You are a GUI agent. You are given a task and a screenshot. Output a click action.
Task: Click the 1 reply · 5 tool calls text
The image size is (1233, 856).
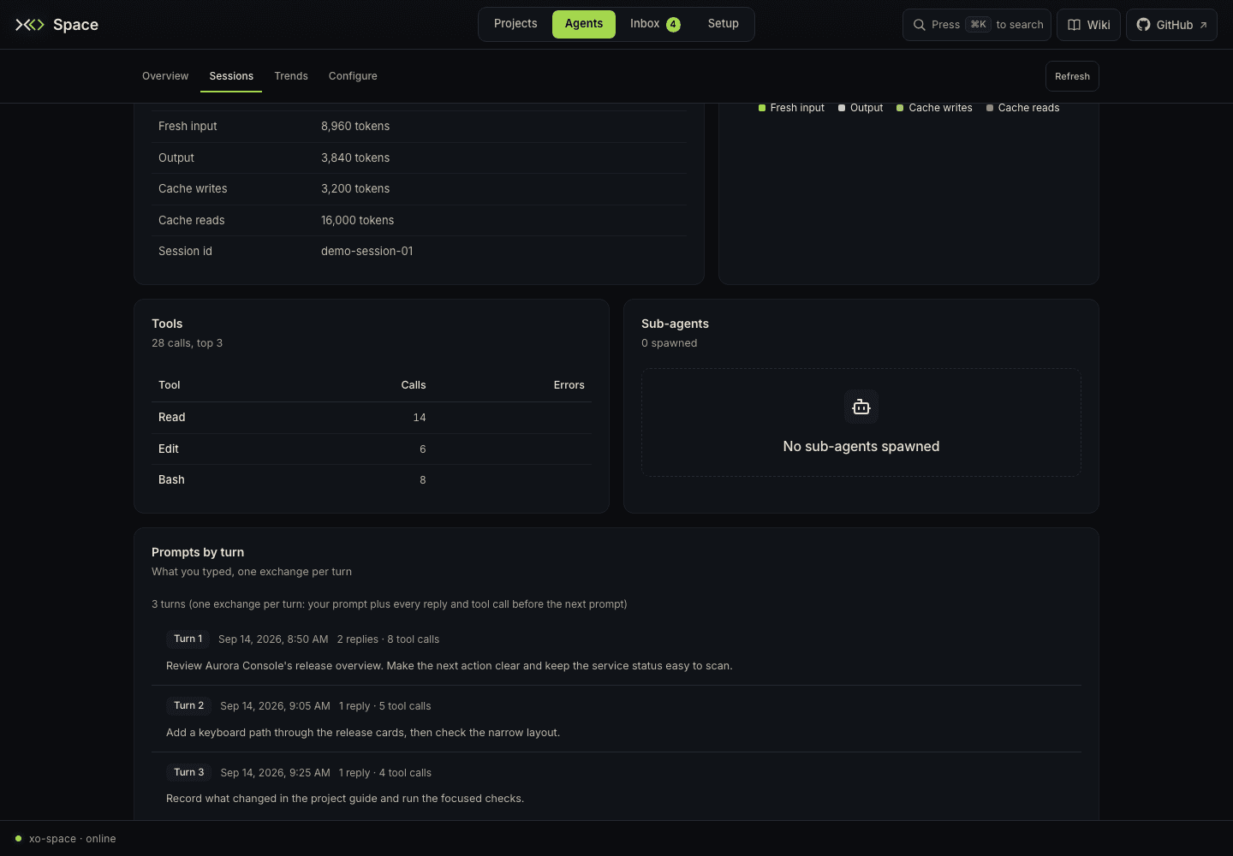(x=385, y=706)
